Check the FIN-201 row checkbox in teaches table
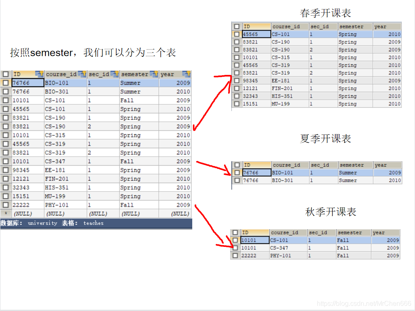415x311 pixels. click(x=5, y=179)
